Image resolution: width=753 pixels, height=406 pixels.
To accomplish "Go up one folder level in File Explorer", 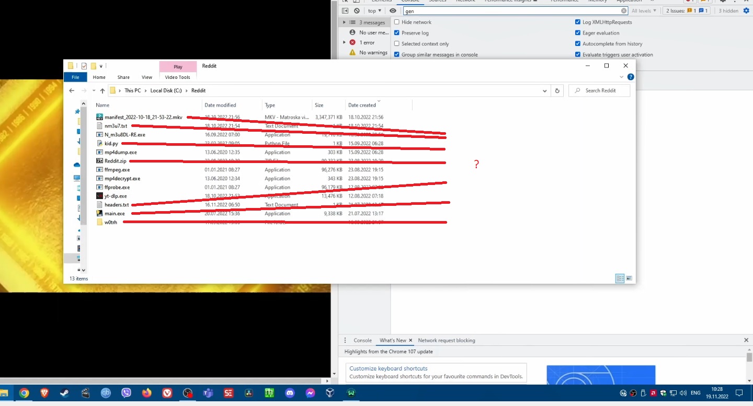I will pos(102,90).
